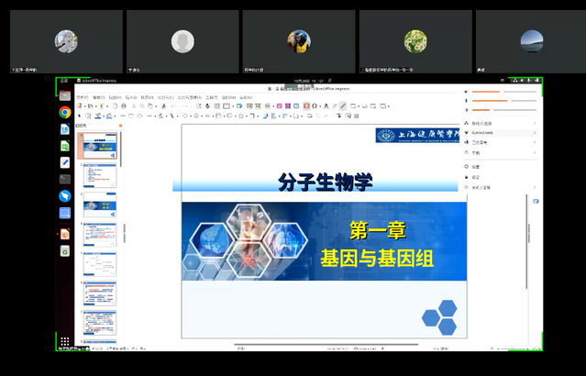
Task: Expand the power off / log out chevron
Action: 535,187
